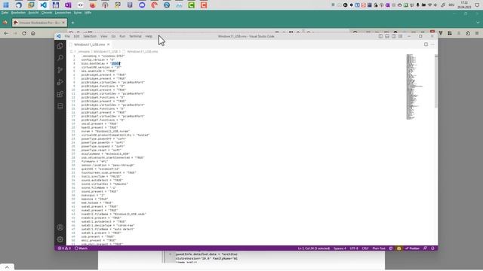This screenshot has width=483, height=271.
Task: Open the Manage gear in the VS Code activity bar
Action: tap(60, 239)
